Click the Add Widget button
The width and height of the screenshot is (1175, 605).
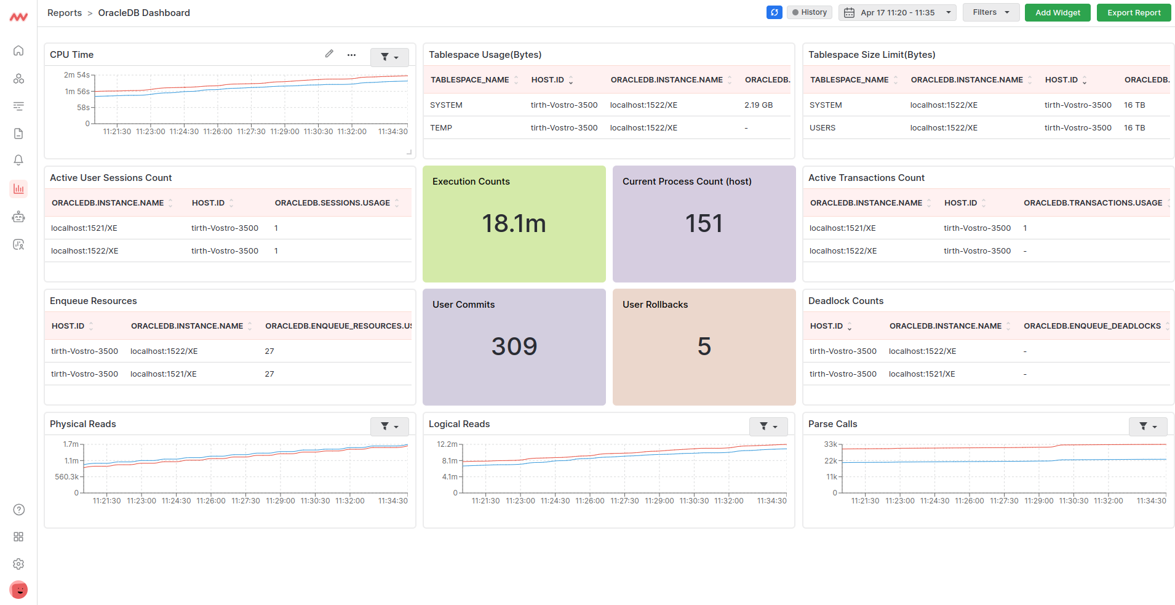click(x=1057, y=12)
